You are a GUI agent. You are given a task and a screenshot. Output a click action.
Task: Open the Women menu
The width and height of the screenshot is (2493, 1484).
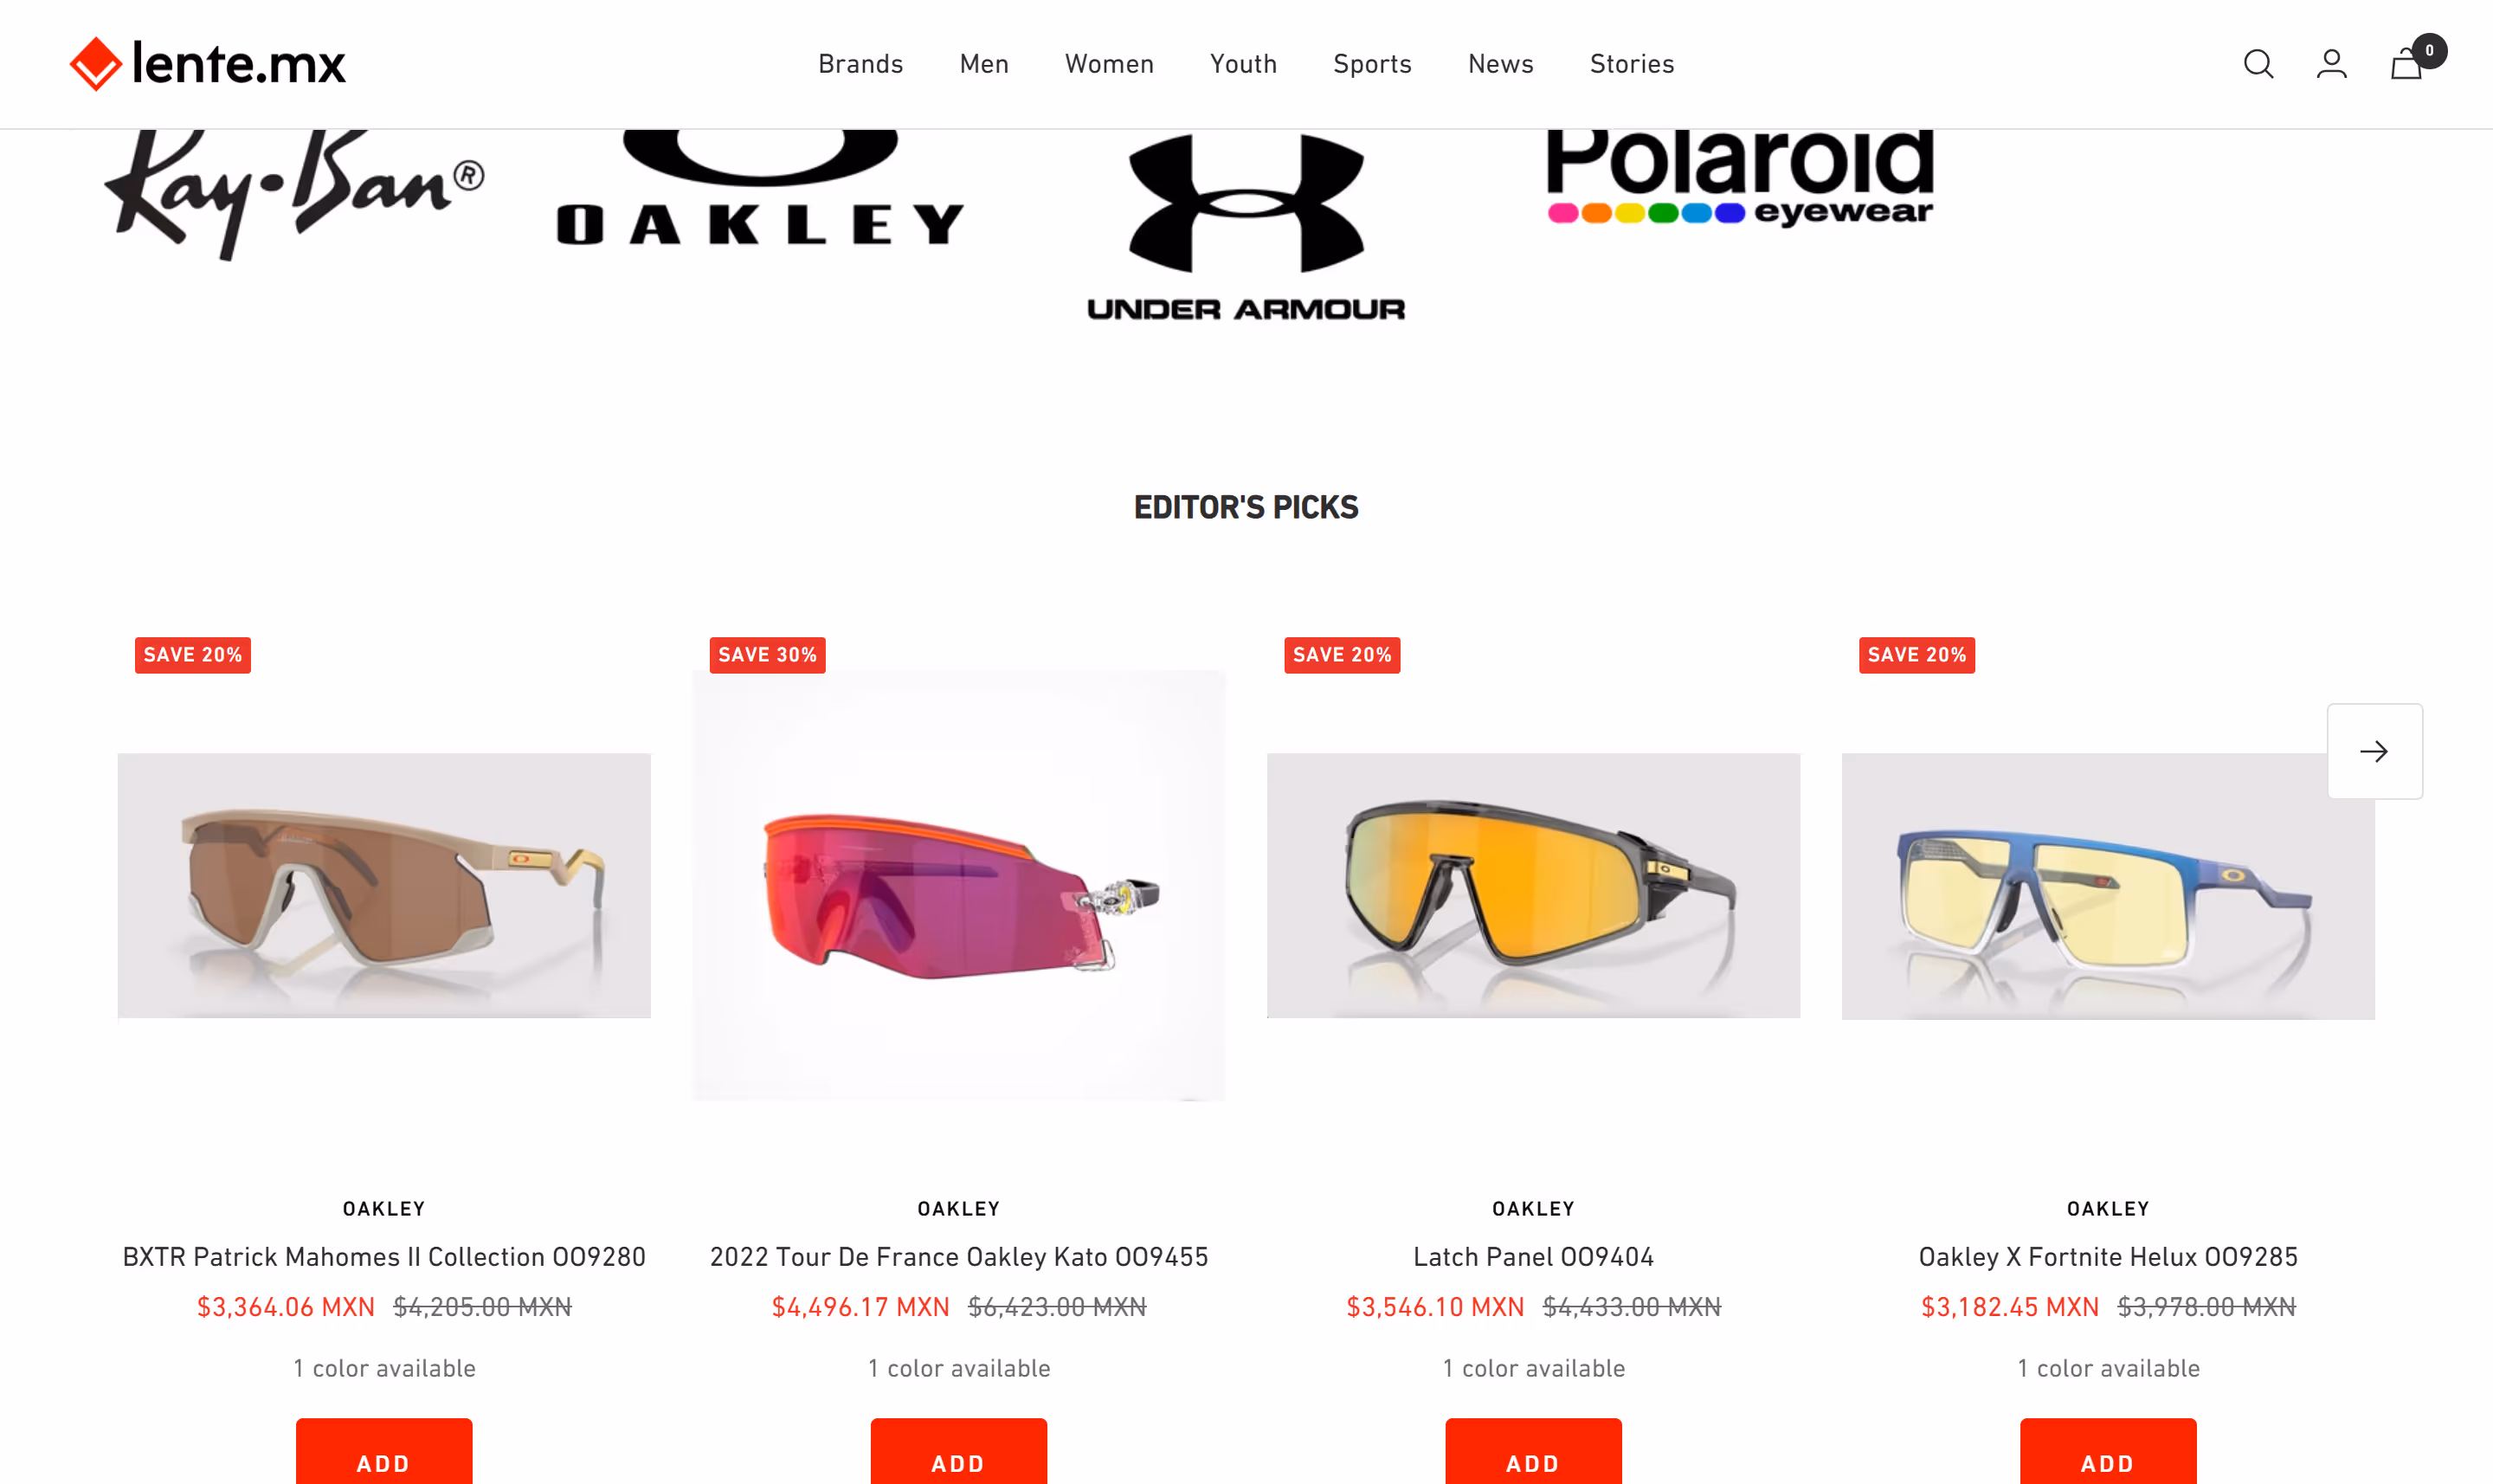pos(1110,64)
